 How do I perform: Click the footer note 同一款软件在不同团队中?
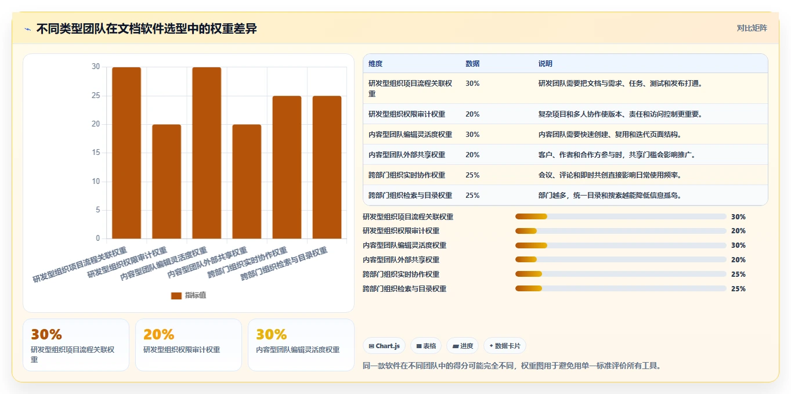pyautogui.click(x=512, y=366)
